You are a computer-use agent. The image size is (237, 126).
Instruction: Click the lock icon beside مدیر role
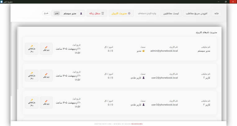pos(143,51)
